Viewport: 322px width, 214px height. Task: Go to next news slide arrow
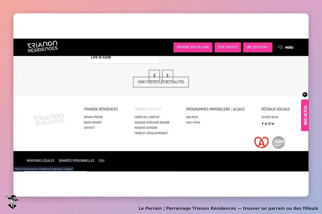(167, 75)
